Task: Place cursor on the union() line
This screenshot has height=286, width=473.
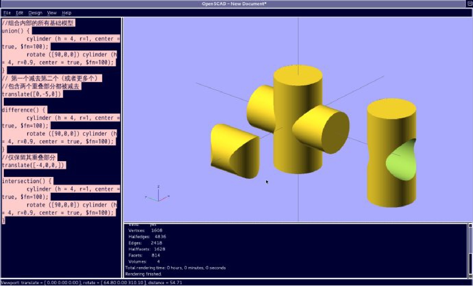Action: point(16,31)
